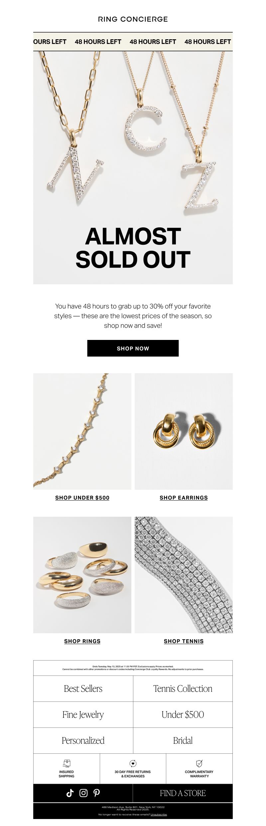Open the Pinterest social icon
266x826 pixels.
pos(96,793)
